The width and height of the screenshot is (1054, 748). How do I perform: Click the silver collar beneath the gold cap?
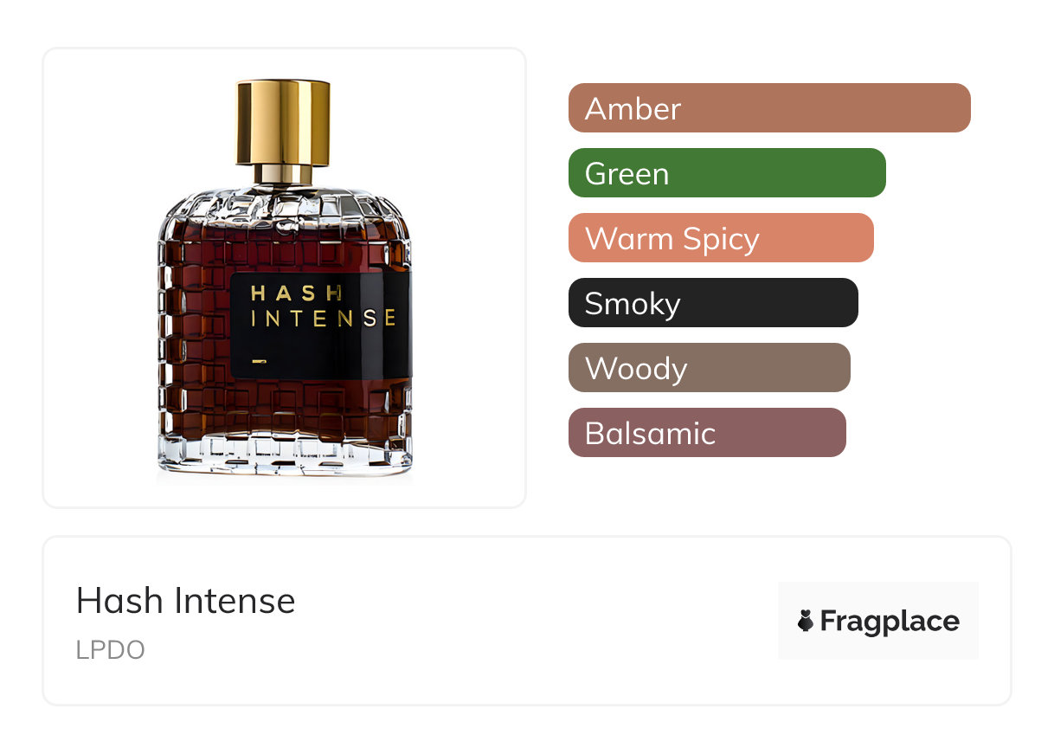(284, 173)
